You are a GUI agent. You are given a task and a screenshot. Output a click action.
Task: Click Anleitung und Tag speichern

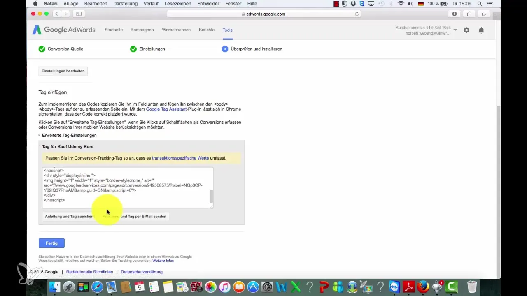70,216
